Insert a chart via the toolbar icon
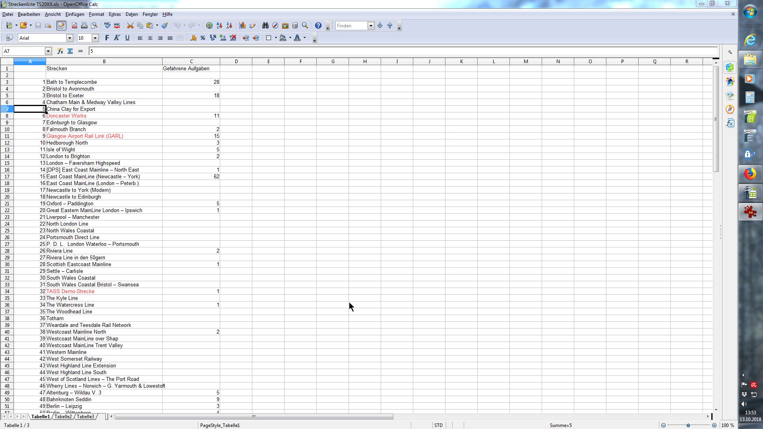The height and width of the screenshot is (429, 763). point(242,26)
